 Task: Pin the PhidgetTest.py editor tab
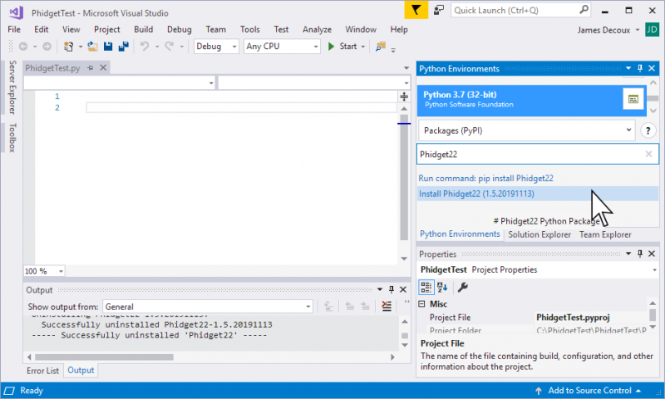coord(90,68)
